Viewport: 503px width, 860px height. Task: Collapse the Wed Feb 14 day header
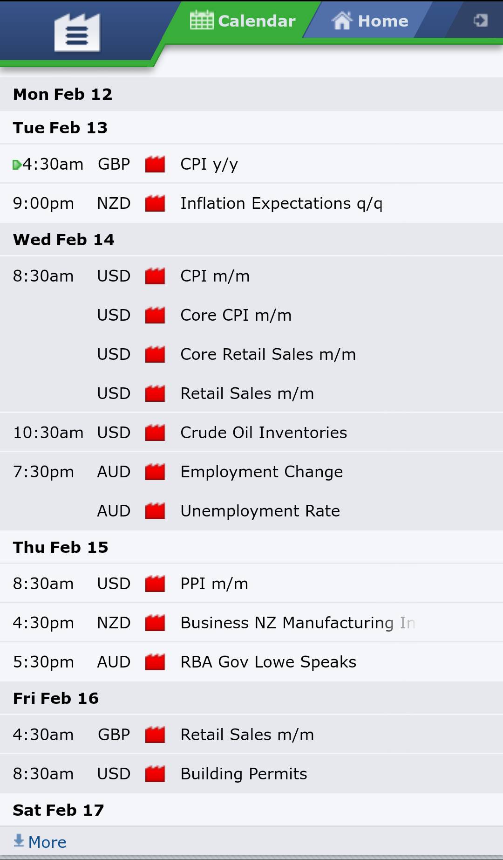64,240
